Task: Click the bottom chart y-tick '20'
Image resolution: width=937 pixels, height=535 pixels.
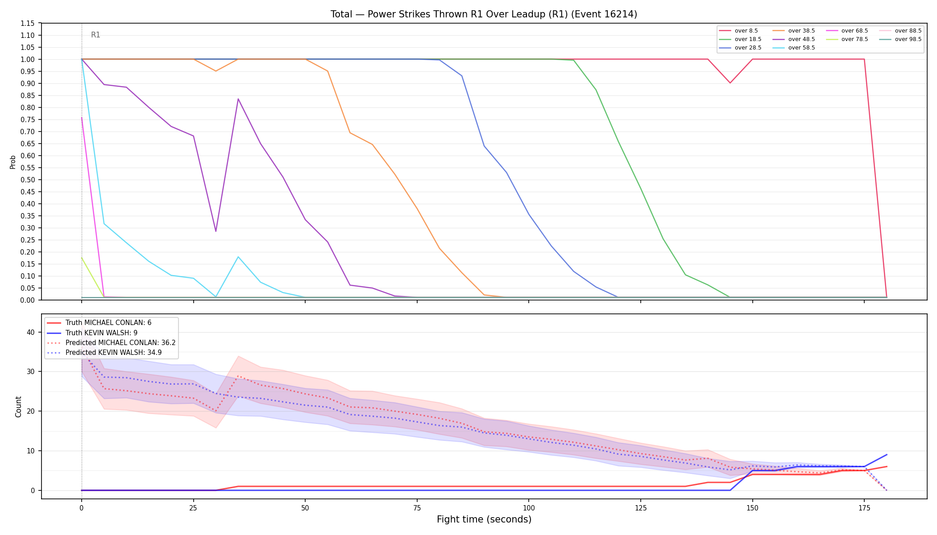Action: tap(30, 411)
